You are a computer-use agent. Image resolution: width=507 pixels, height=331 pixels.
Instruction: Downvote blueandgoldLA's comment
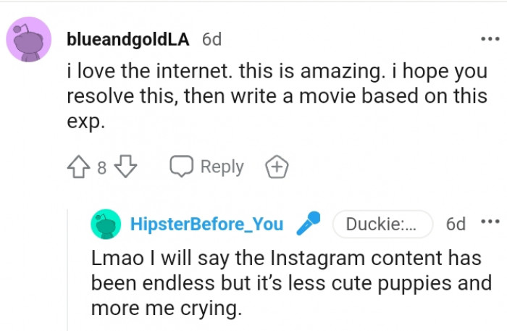pyautogui.click(x=127, y=168)
